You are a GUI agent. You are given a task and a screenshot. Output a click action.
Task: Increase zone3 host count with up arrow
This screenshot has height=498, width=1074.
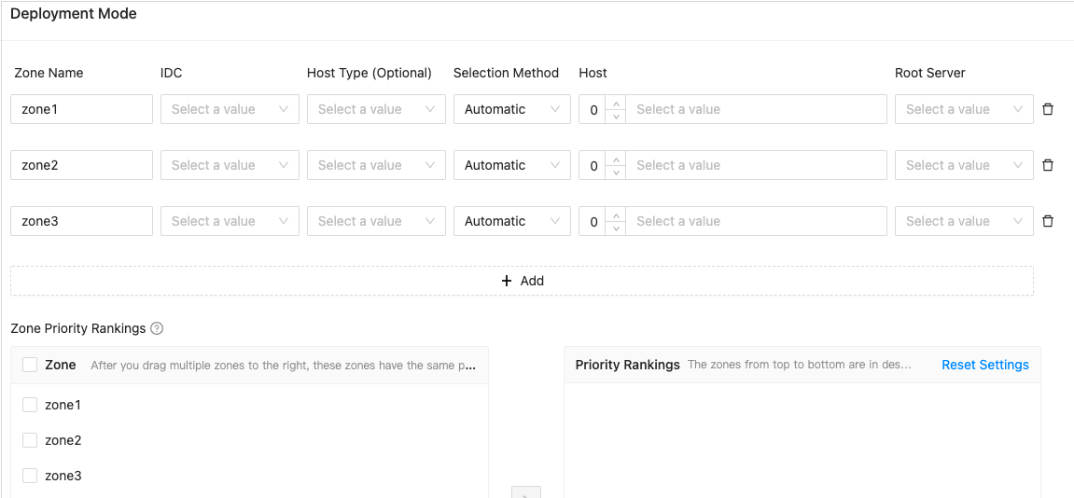615,214
